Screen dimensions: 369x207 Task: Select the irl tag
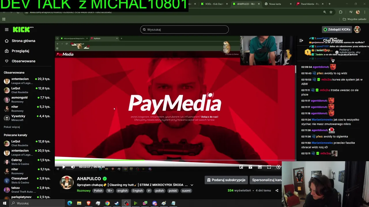[149, 191]
